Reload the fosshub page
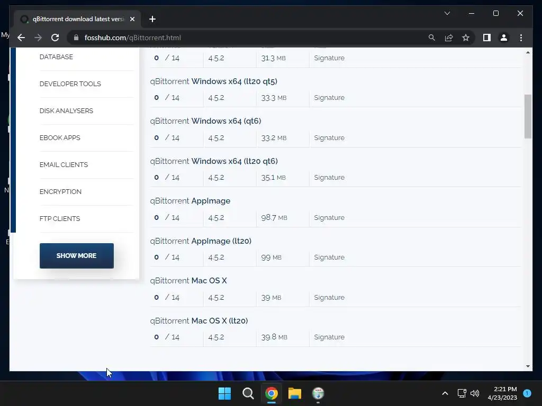This screenshot has width=542, height=406. tap(55, 38)
